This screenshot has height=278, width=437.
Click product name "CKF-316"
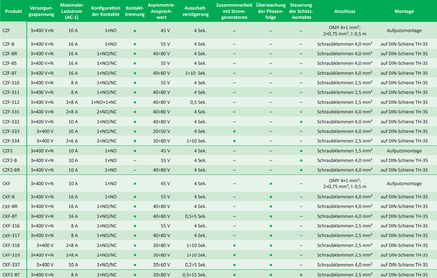click(11, 226)
